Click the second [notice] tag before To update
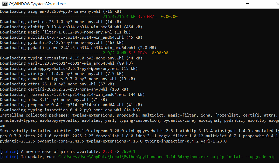Viewport: 279px width, 163px height. coord(9,157)
